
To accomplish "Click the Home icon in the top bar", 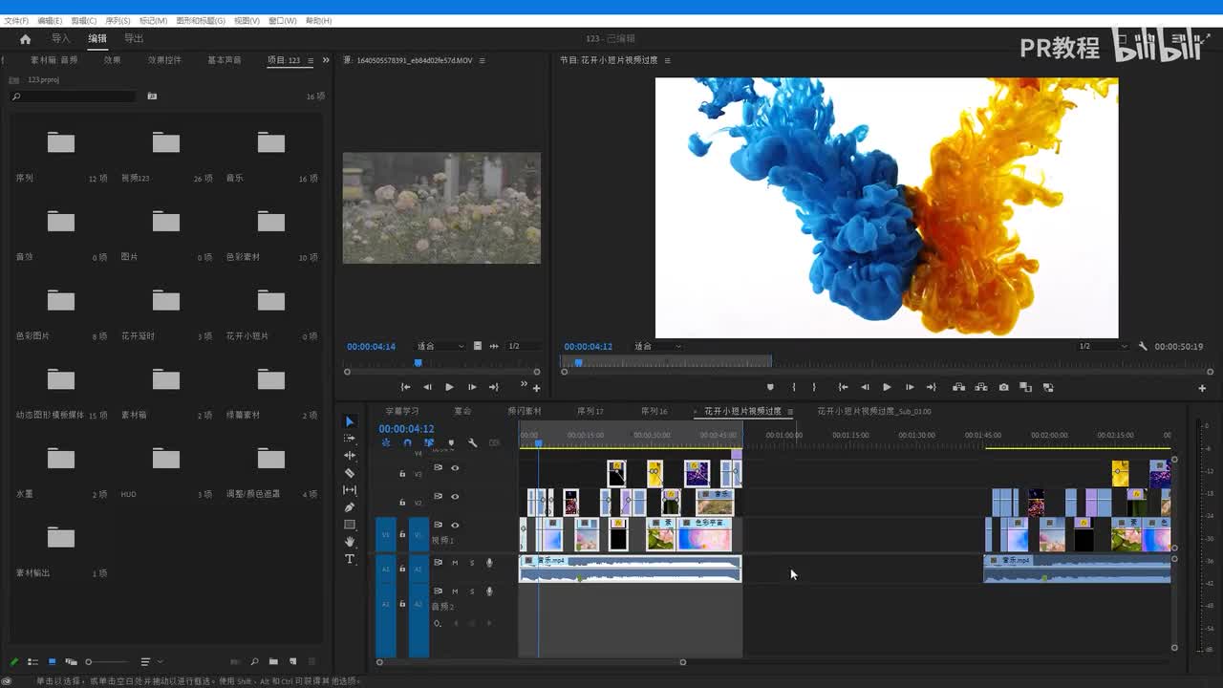I will [26, 39].
